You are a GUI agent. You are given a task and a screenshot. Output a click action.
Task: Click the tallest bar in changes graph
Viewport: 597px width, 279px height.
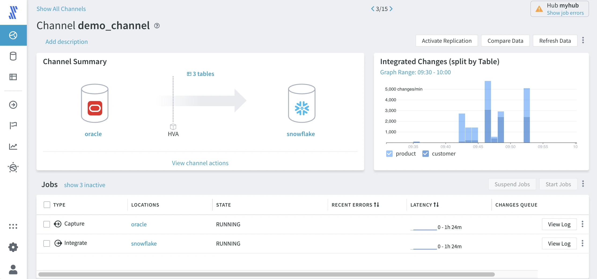coord(488,112)
